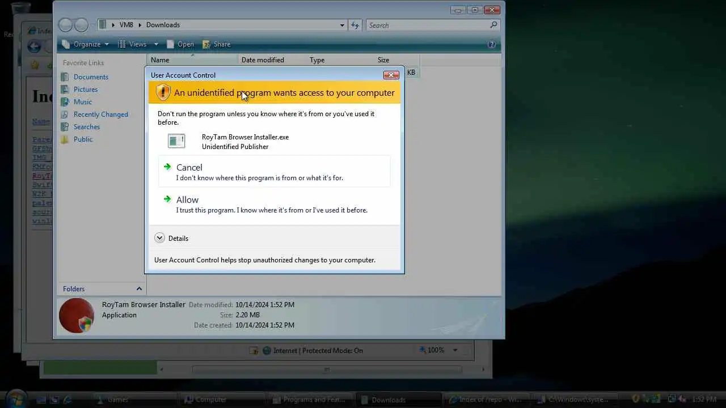Click the Views toolbar button

pyautogui.click(x=132, y=44)
